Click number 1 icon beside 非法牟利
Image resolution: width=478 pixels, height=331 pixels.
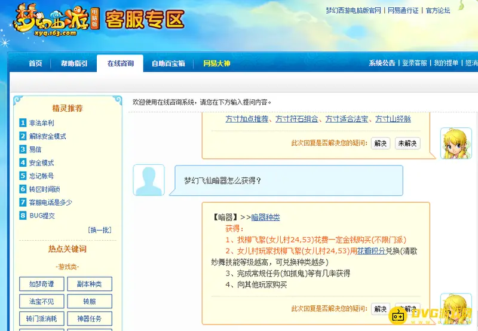[x=23, y=123]
